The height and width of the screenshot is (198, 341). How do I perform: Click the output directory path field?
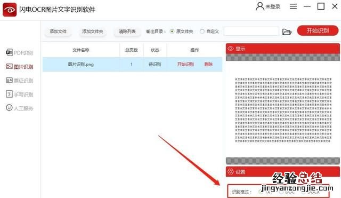point(251,31)
